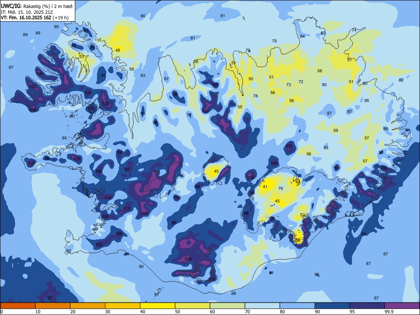Pick the 60–70% yellow-green legend swatch
The height and width of the screenshot is (315, 420).
pos(227,306)
